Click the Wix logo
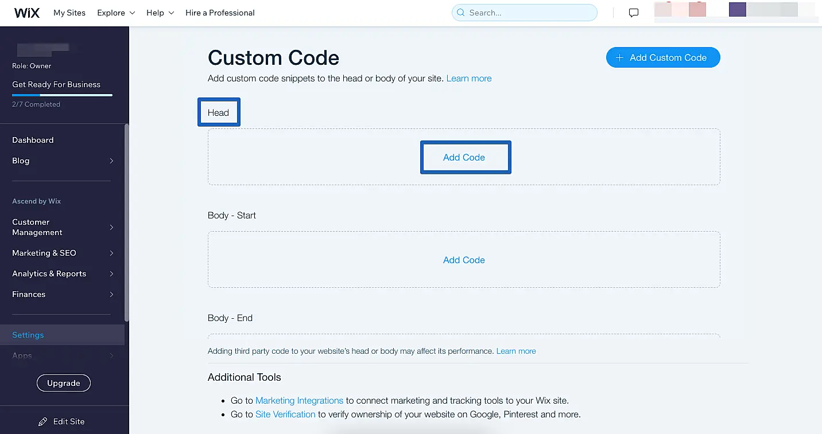This screenshot has height=434, width=822. pyautogui.click(x=26, y=13)
